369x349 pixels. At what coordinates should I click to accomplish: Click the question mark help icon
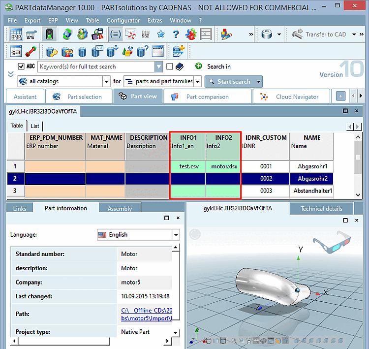click(x=176, y=34)
